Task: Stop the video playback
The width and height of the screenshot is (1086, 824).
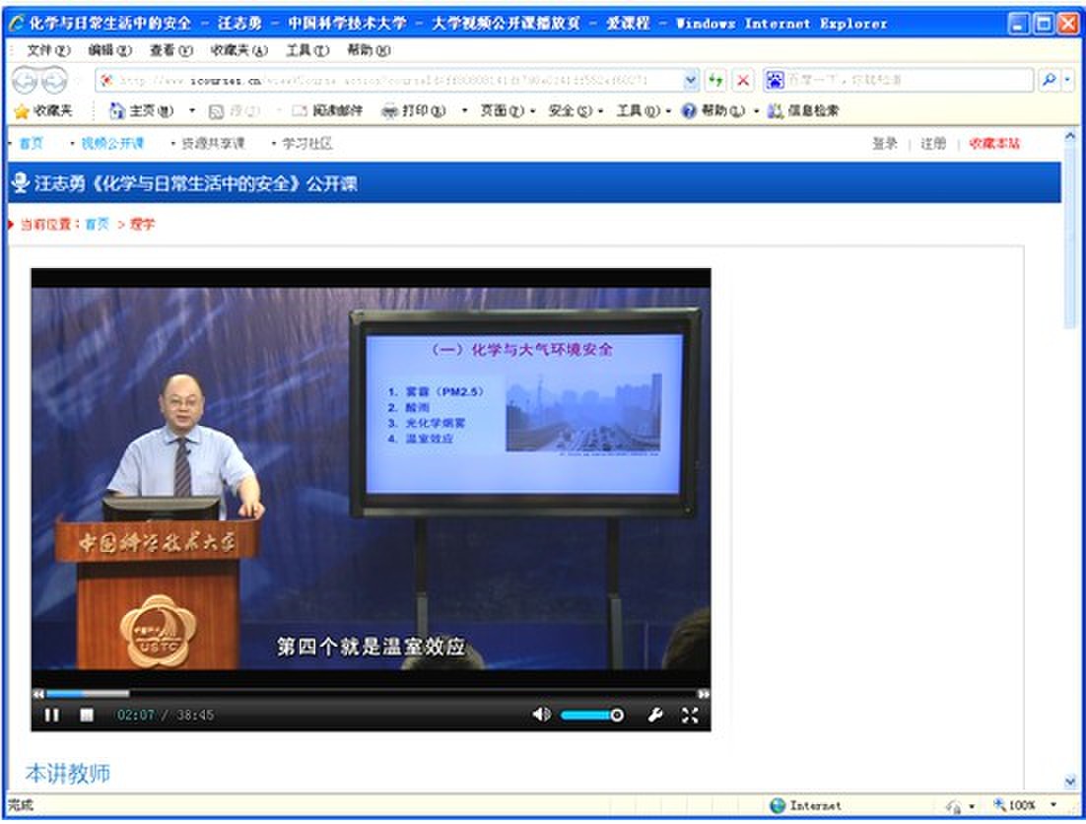Action: (x=87, y=715)
